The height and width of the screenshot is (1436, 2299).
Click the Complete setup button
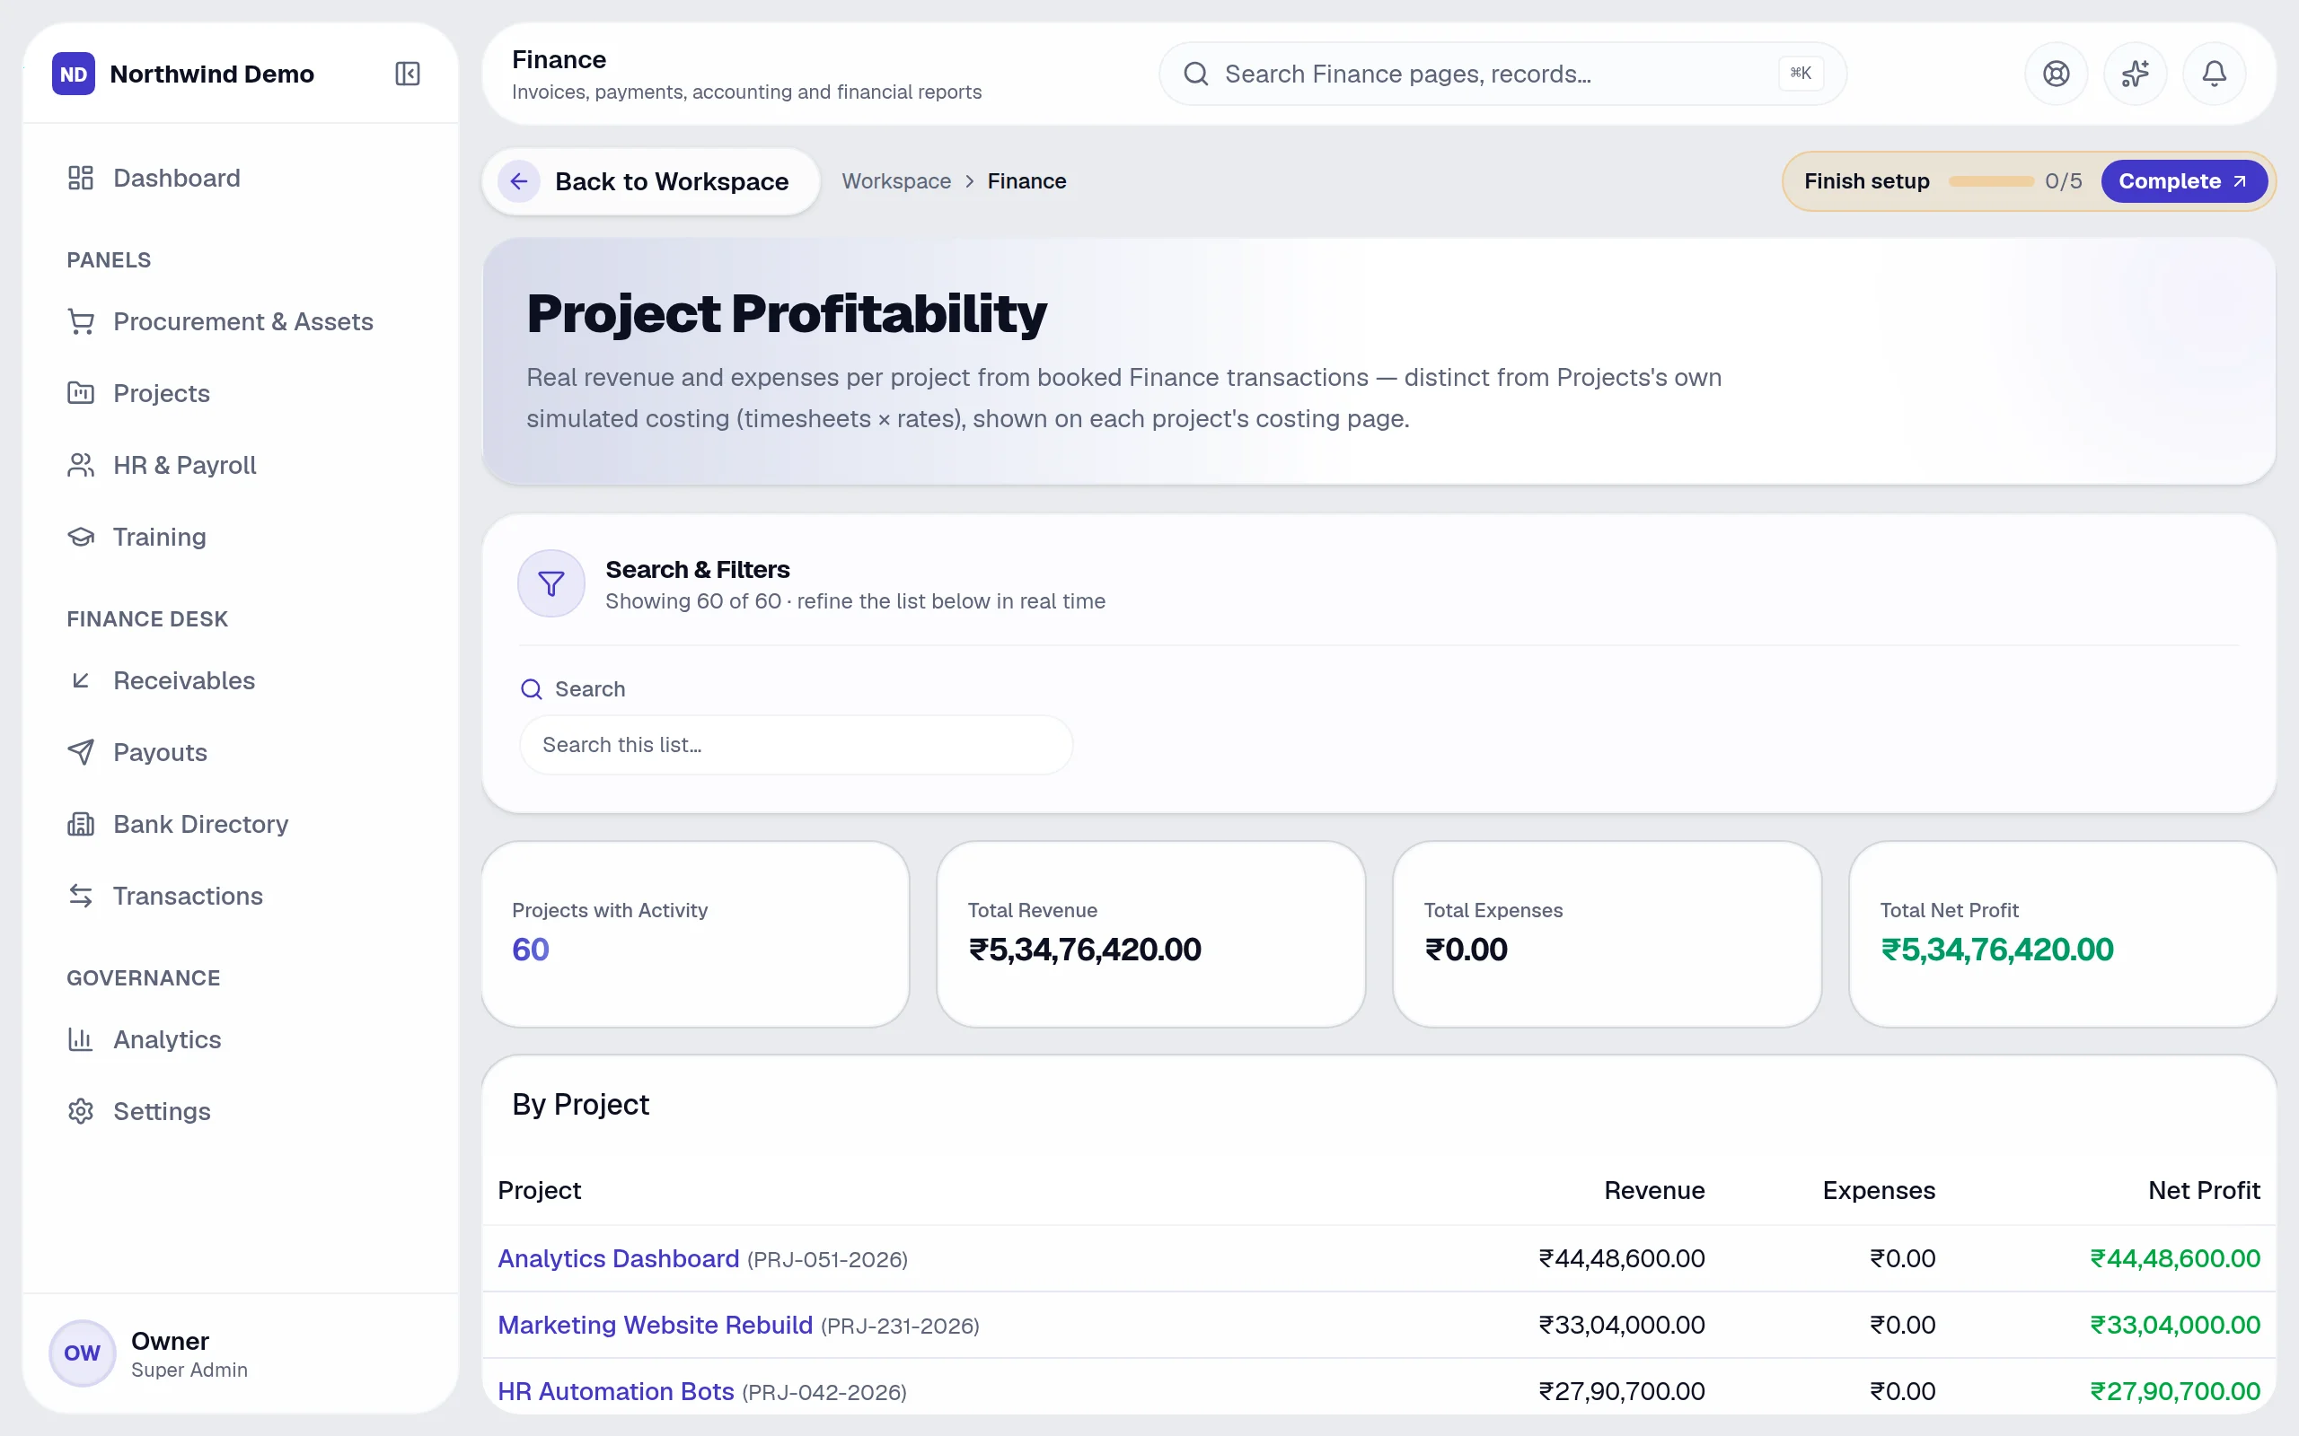2183,181
